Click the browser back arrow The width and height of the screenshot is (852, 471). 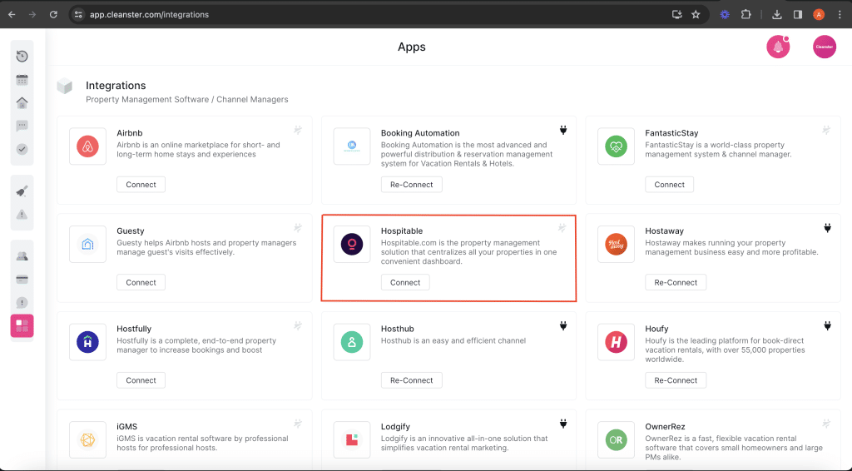pyautogui.click(x=12, y=15)
